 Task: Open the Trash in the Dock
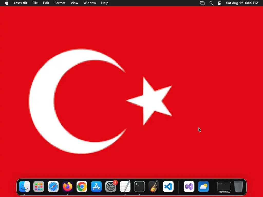pos(239,186)
